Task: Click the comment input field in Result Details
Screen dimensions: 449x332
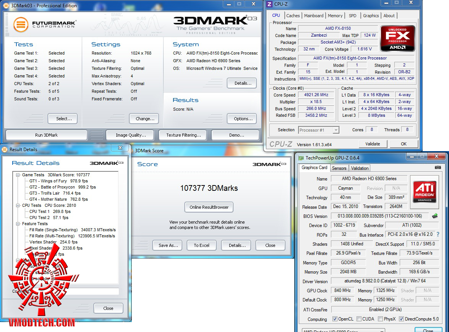Action: tap(74, 291)
